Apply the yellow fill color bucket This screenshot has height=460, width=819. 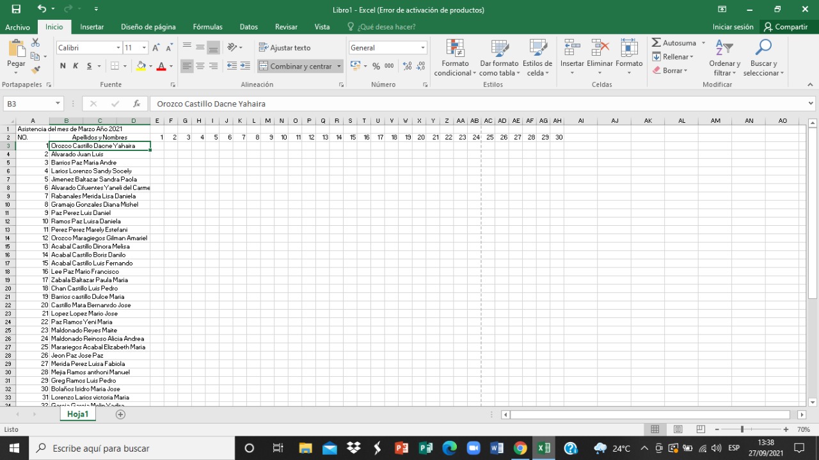[141, 66]
